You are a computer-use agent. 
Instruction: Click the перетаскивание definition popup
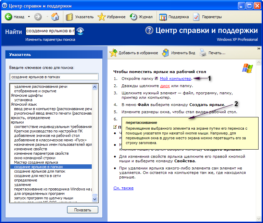pyautogui.click(x=190, y=133)
